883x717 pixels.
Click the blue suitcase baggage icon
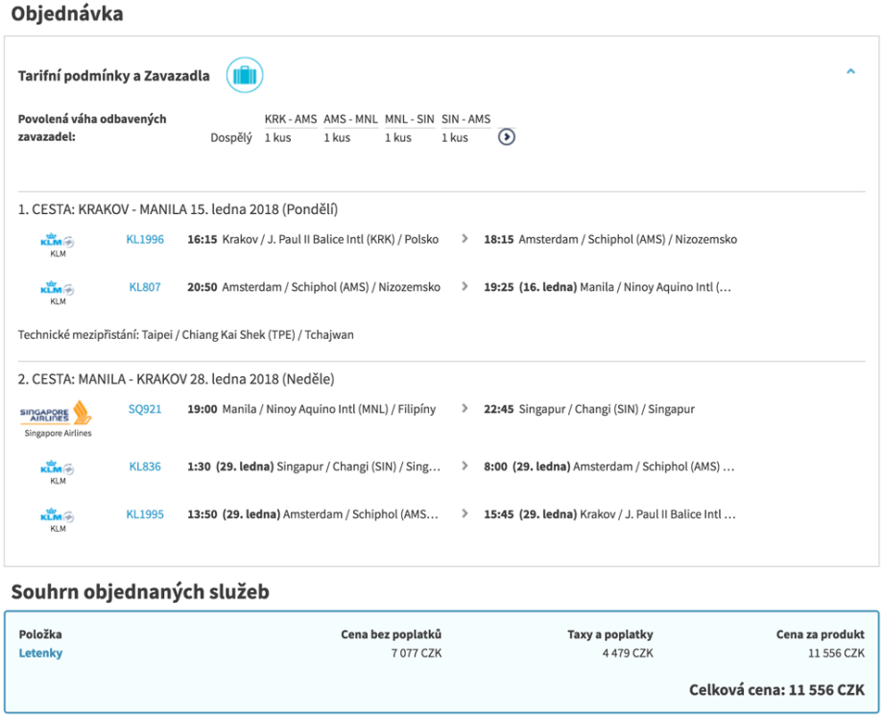point(245,76)
